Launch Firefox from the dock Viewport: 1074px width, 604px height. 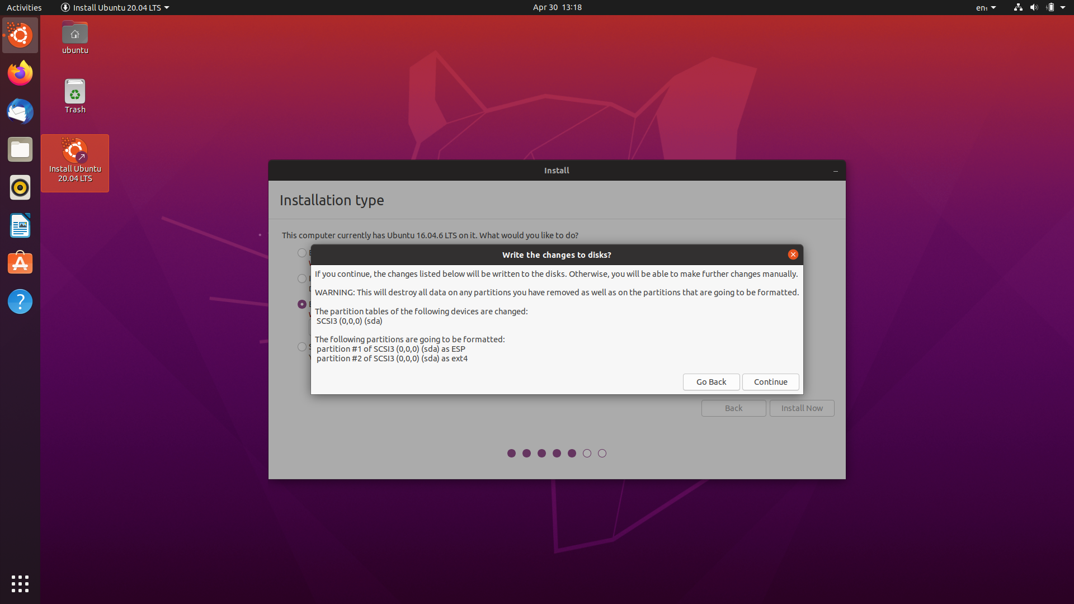[x=20, y=73]
